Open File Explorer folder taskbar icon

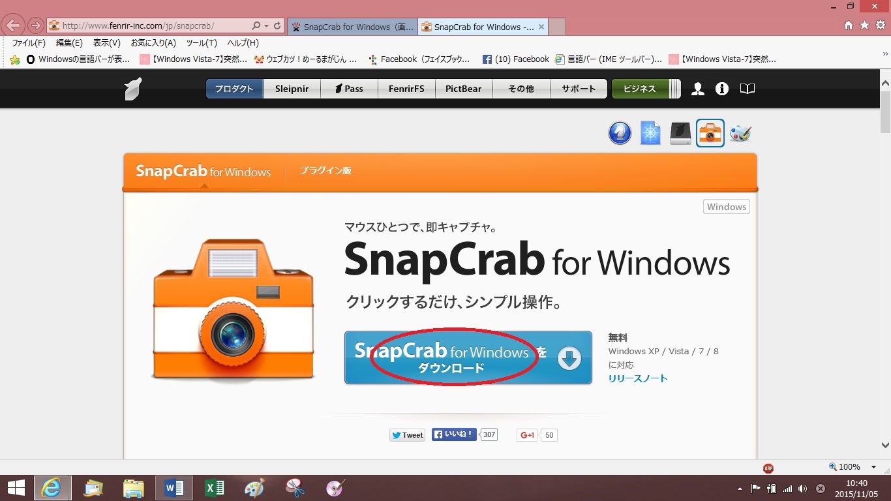click(134, 488)
